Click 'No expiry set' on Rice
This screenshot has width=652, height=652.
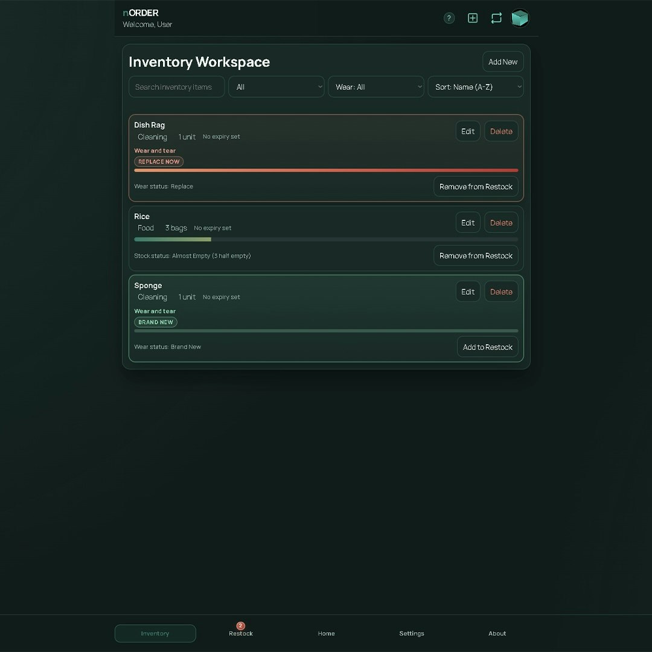(213, 228)
